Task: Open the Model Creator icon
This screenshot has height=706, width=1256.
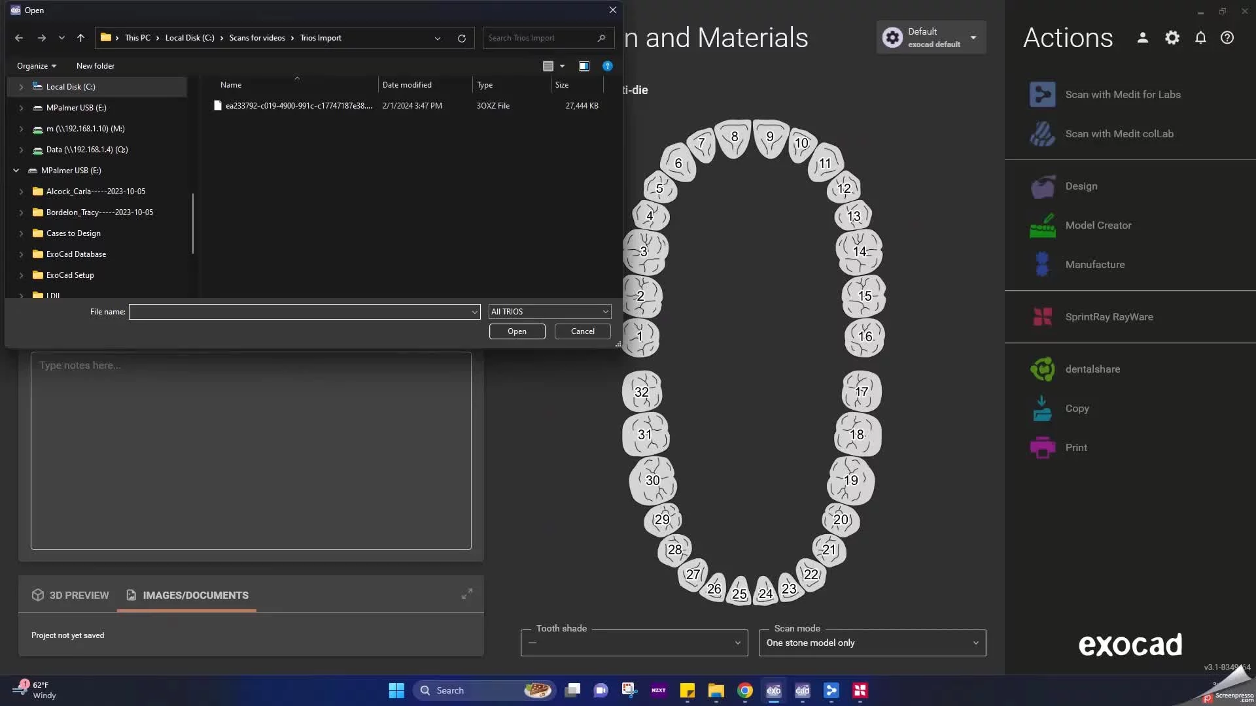Action: click(x=1042, y=226)
